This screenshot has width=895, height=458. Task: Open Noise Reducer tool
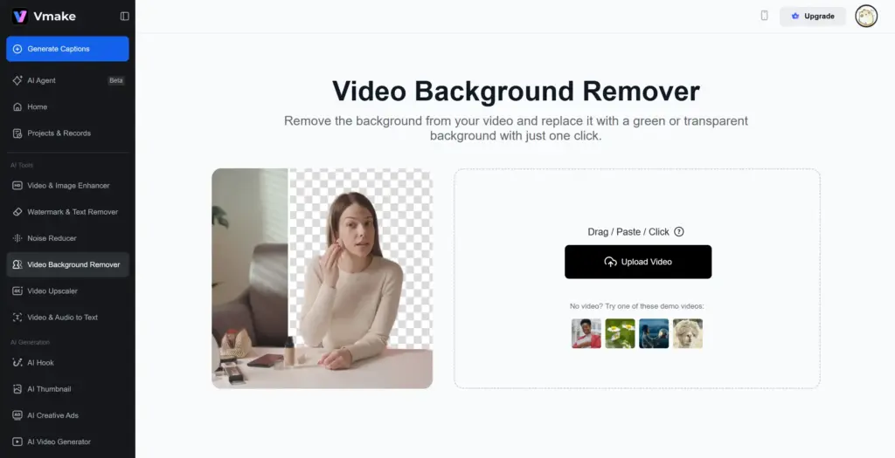67,238
